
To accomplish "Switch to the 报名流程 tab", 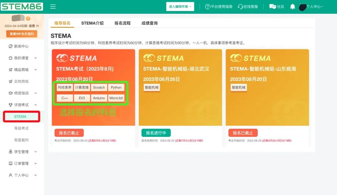I will pos(123,23).
